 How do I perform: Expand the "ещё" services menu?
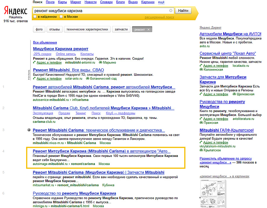(x=161, y=2)
